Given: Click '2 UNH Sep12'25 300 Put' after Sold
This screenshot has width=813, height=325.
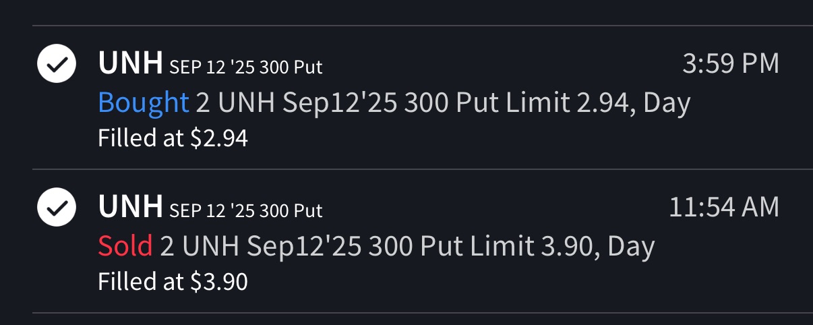Looking at the screenshot, I should coord(312,247).
